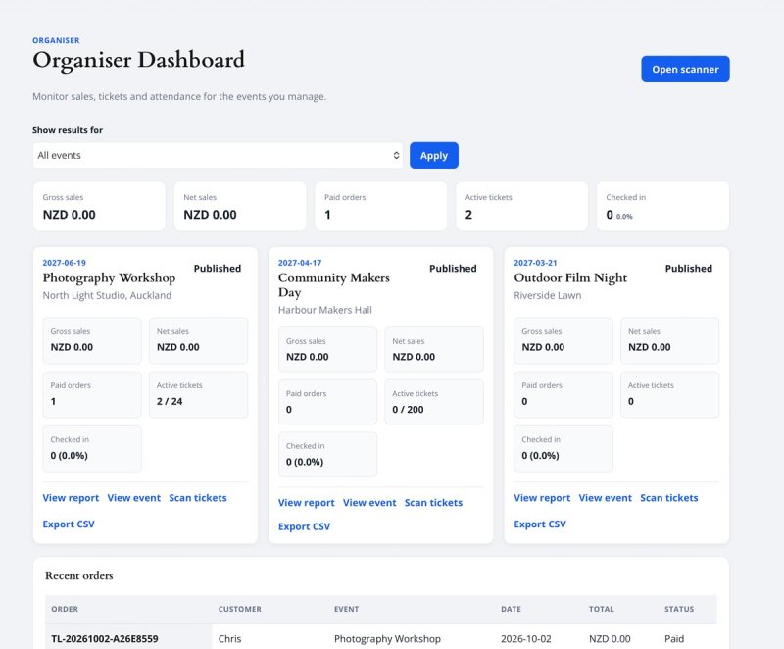Select order TL-20261002-A26E8559

pyautogui.click(x=105, y=639)
